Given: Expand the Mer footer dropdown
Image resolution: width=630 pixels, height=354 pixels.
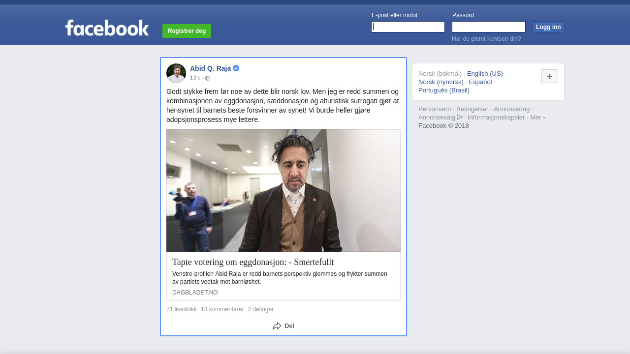Looking at the screenshot, I should pos(537,118).
